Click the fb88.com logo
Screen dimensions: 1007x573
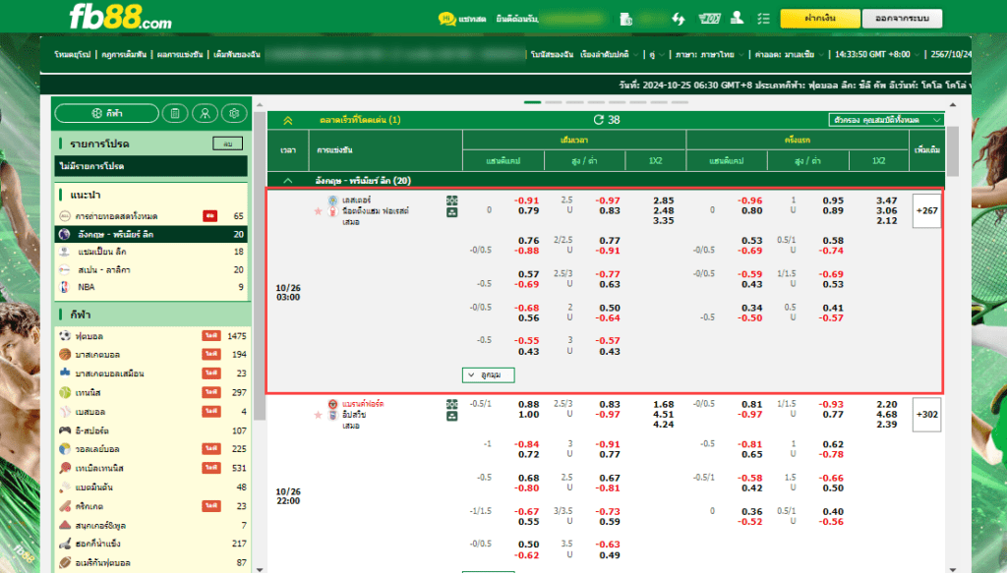[121, 17]
